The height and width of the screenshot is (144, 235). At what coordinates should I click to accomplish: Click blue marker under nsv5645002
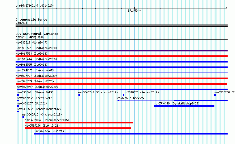(18, 100)
